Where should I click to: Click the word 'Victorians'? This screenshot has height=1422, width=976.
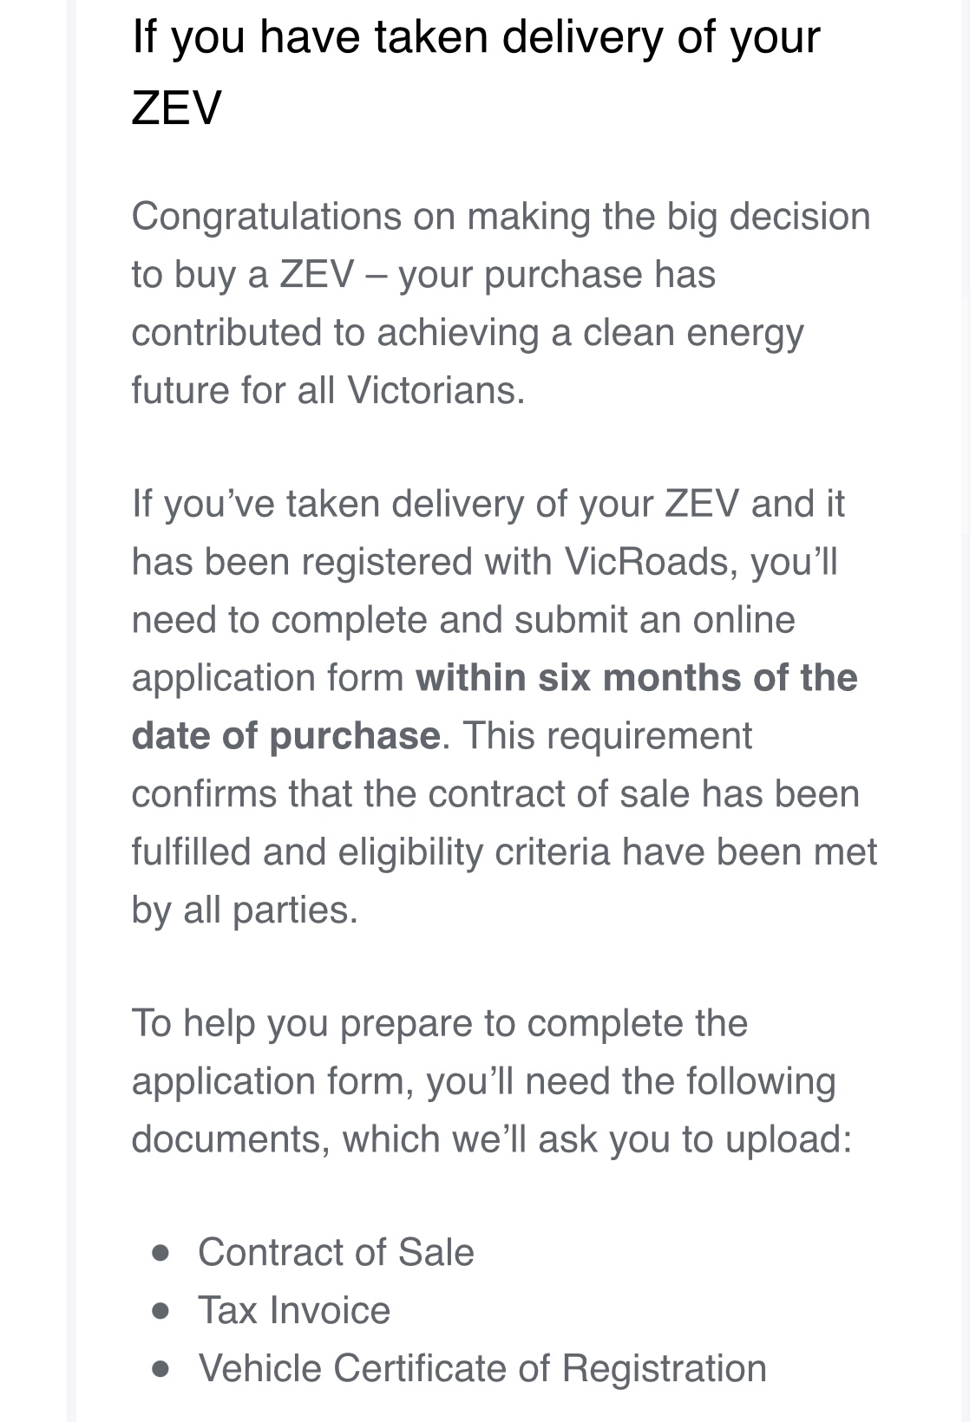coord(436,390)
